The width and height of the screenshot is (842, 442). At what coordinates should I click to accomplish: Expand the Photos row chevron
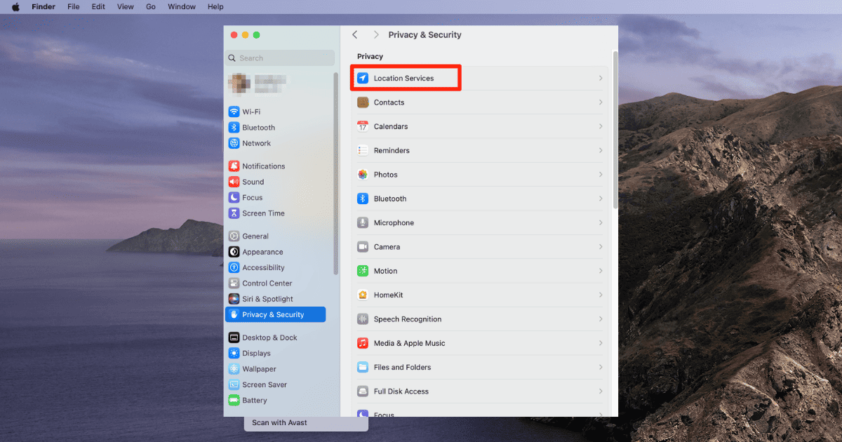(x=601, y=175)
